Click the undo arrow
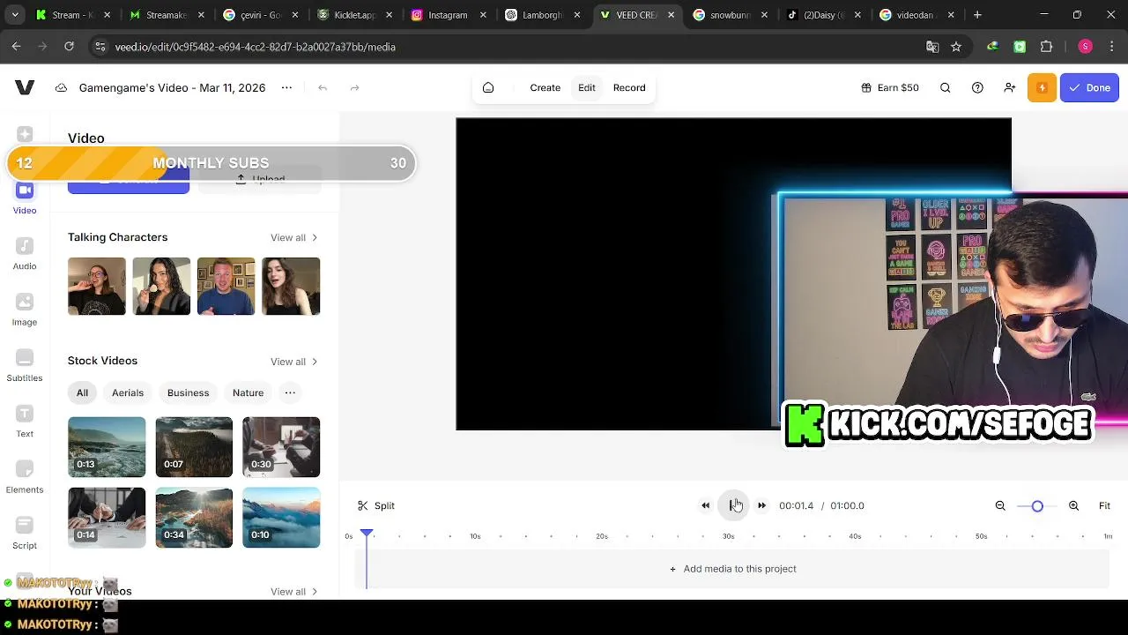The image size is (1128, 635). click(323, 87)
